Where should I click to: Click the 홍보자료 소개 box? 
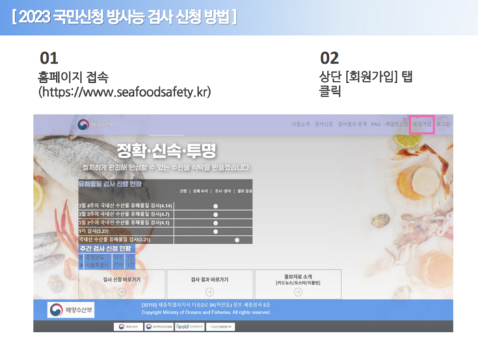tap(298, 284)
